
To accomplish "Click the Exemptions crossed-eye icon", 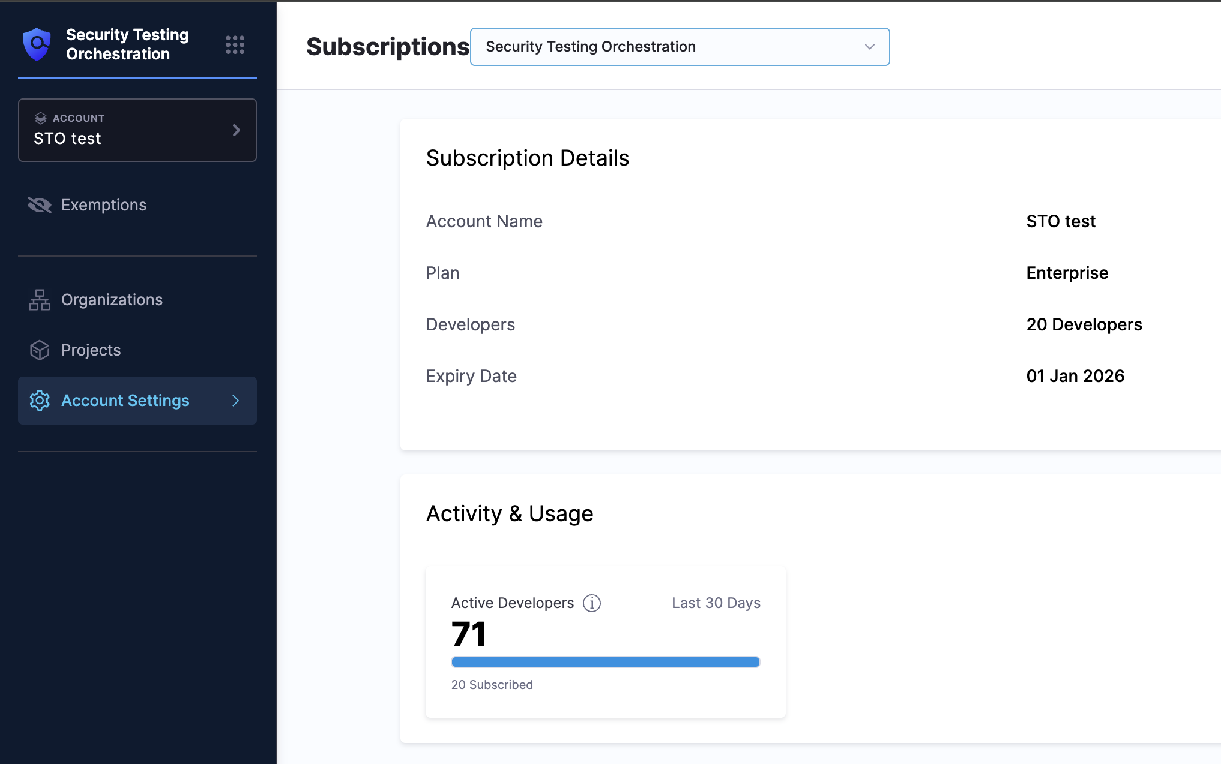I will tap(40, 205).
